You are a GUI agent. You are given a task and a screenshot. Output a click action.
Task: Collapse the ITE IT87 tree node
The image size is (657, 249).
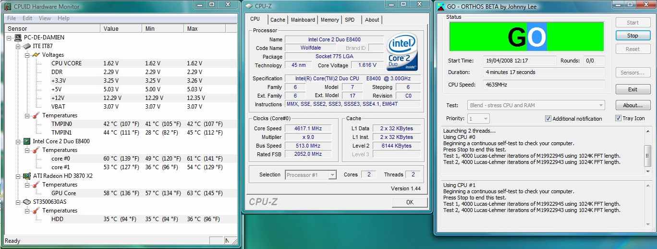pos(18,46)
